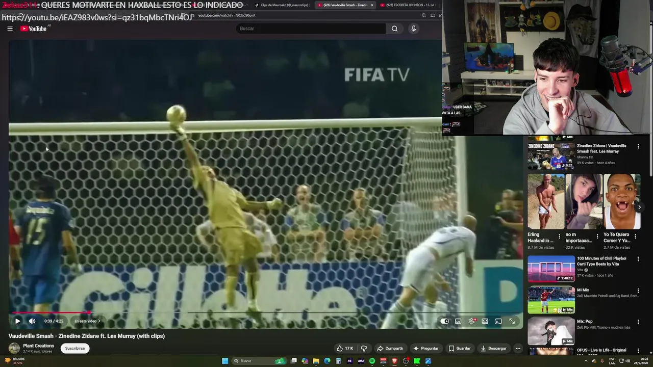This screenshot has width=653, height=367.
Task: Toggle subtitles in the player controls
Action: pos(458,321)
